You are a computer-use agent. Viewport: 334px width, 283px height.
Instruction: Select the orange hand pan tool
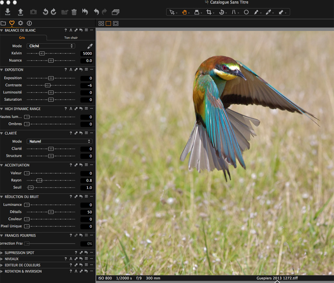(x=185, y=12)
